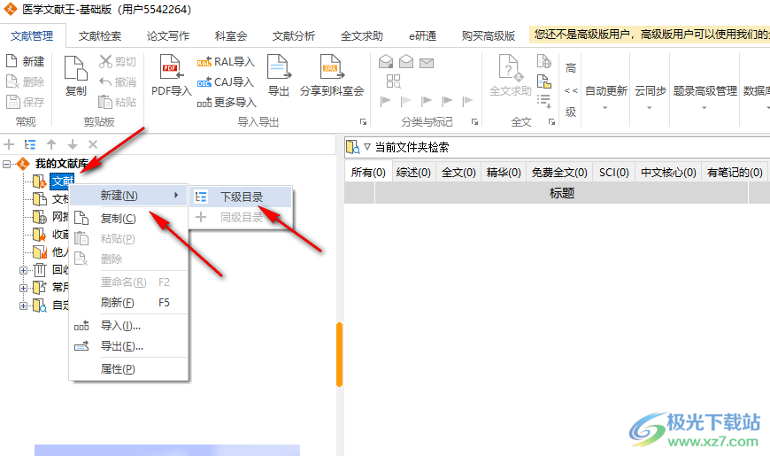
Task: Select 下级目录 in submenu
Action: point(241,197)
